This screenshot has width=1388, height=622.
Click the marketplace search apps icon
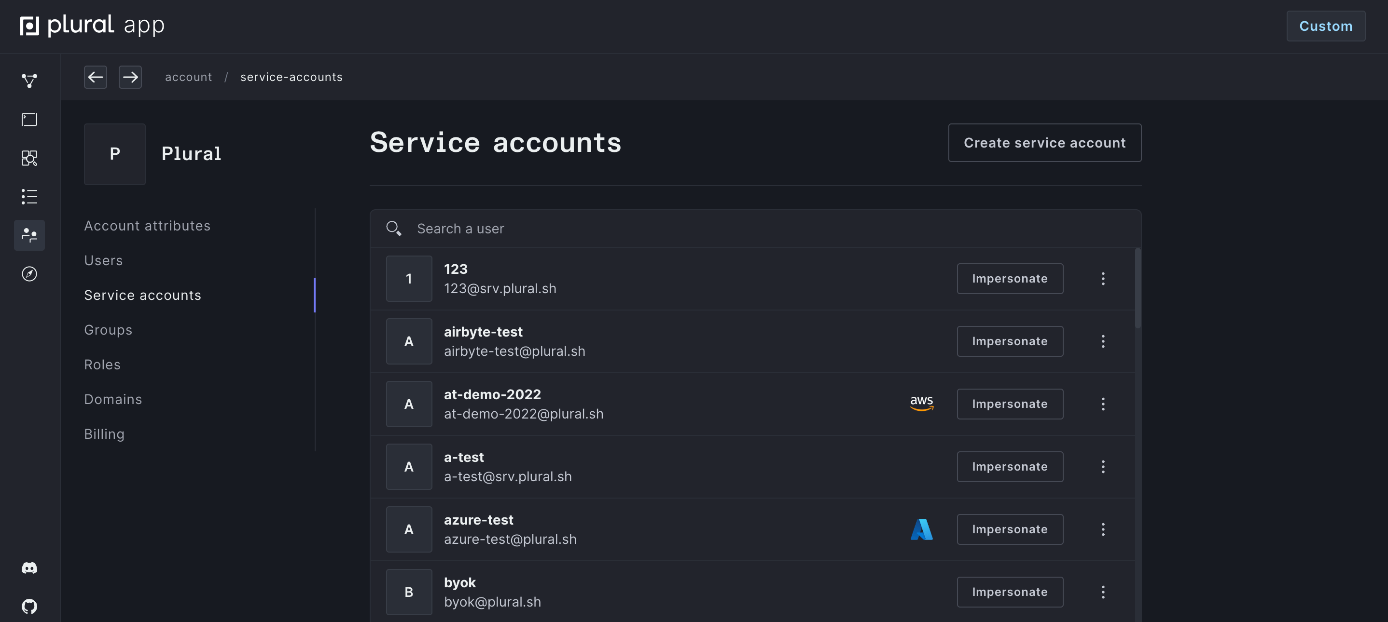pos(29,158)
